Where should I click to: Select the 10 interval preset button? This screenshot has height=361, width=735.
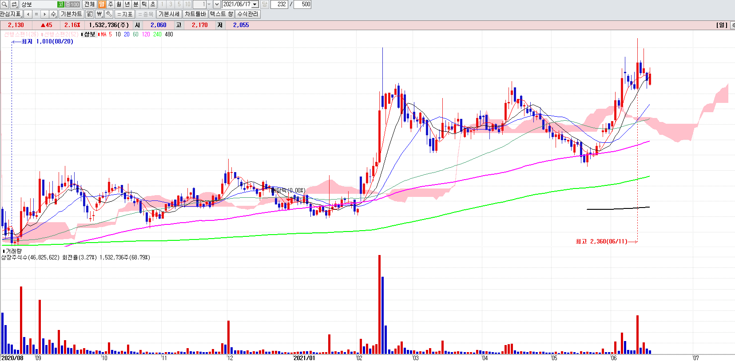(x=187, y=4)
